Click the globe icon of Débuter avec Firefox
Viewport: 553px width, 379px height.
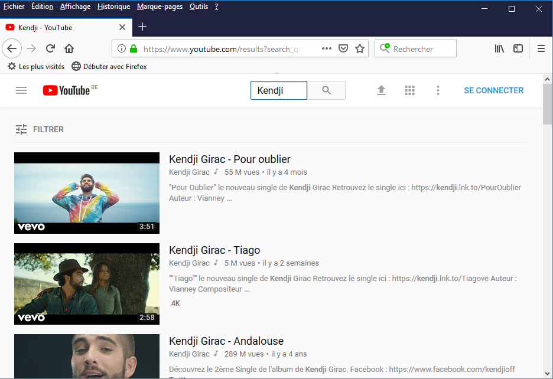tap(76, 66)
